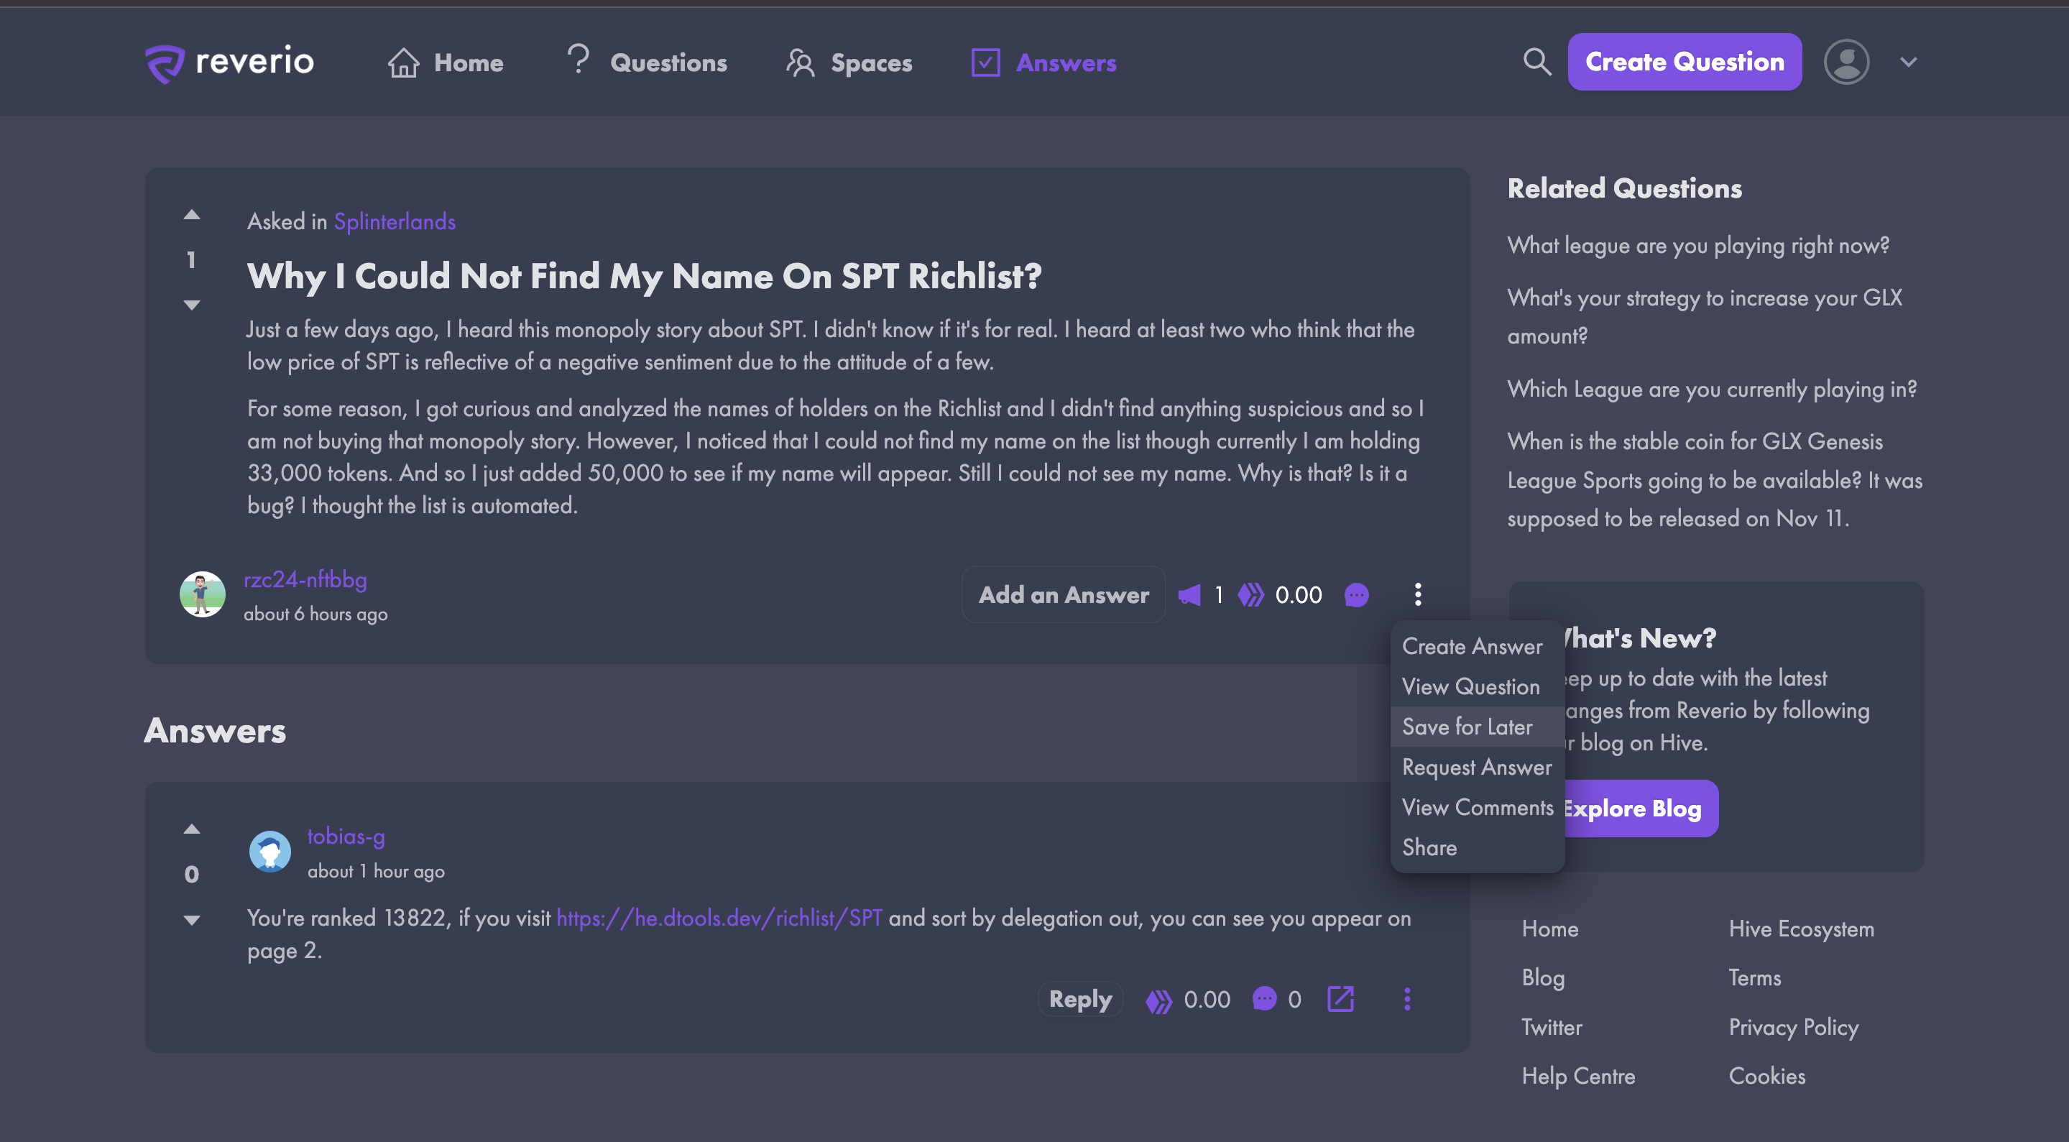Open the Help Centre footer link
Screen dimensions: 2069x1142
(1577, 1076)
